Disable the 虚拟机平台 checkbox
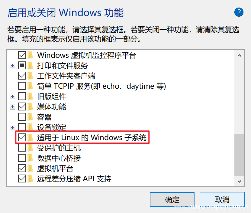This screenshot has width=251, height=213. (22, 168)
